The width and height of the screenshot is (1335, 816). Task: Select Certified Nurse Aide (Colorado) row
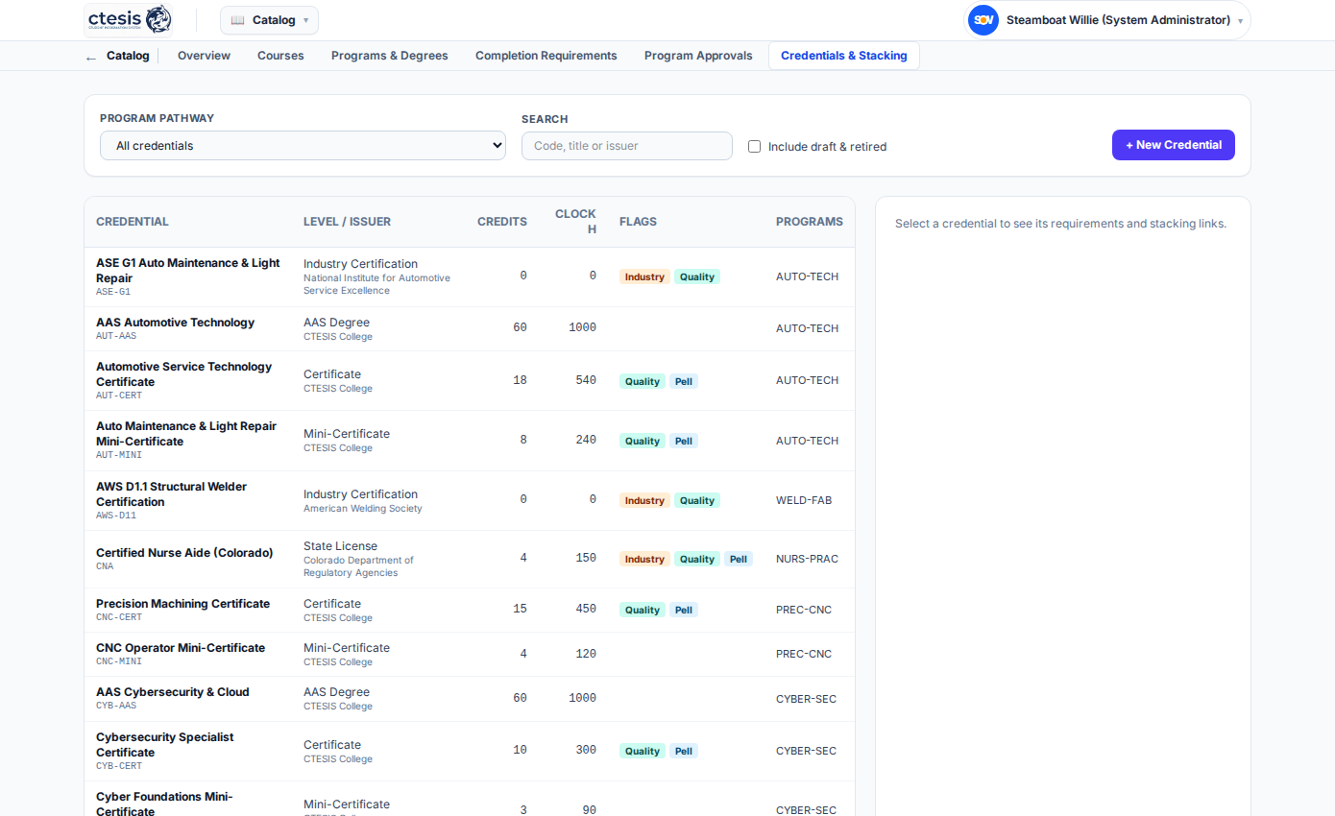coord(470,560)
